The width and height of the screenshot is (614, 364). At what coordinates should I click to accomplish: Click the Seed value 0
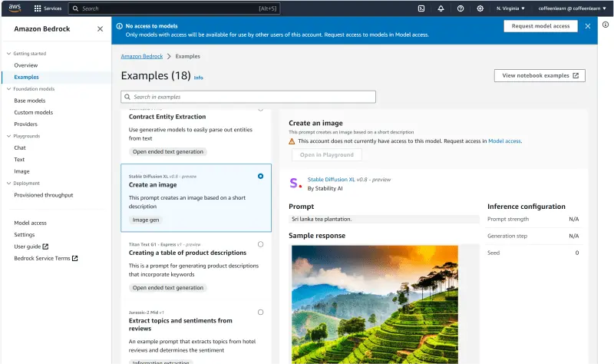pos(577,253)
